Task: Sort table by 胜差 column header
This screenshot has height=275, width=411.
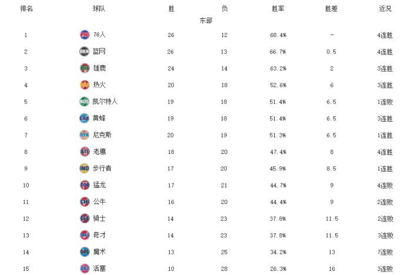Action: (332, 9)
